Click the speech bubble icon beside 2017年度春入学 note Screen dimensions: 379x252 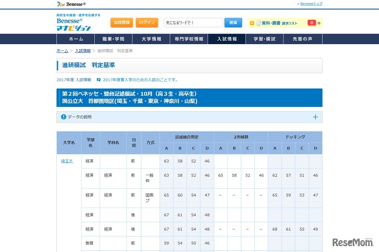[x=98, y=80]
